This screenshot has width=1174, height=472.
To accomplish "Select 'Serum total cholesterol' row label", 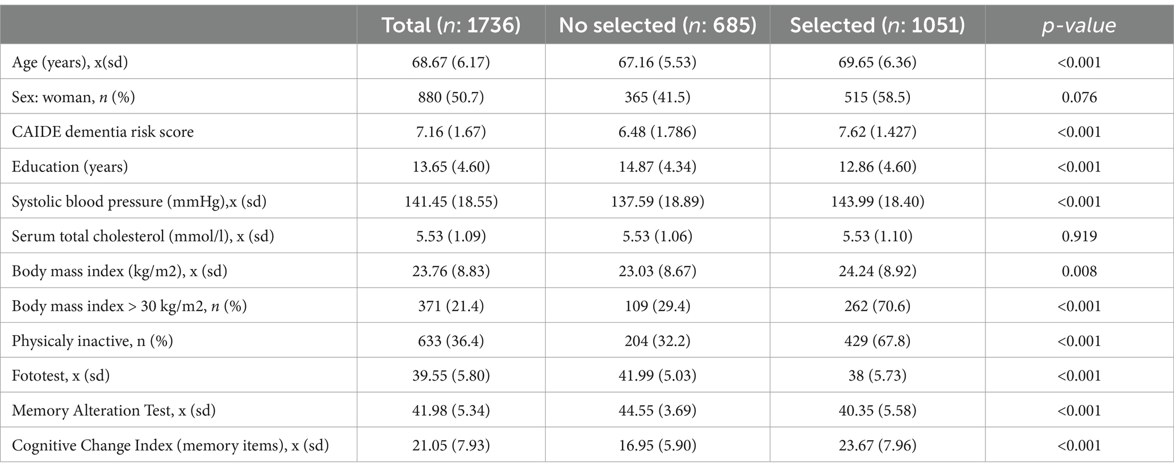I will (x=143, y=236).
